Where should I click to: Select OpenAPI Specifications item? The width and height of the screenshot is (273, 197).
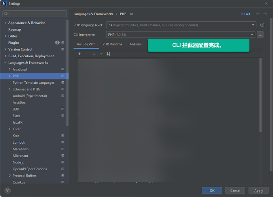pos(30,169)
